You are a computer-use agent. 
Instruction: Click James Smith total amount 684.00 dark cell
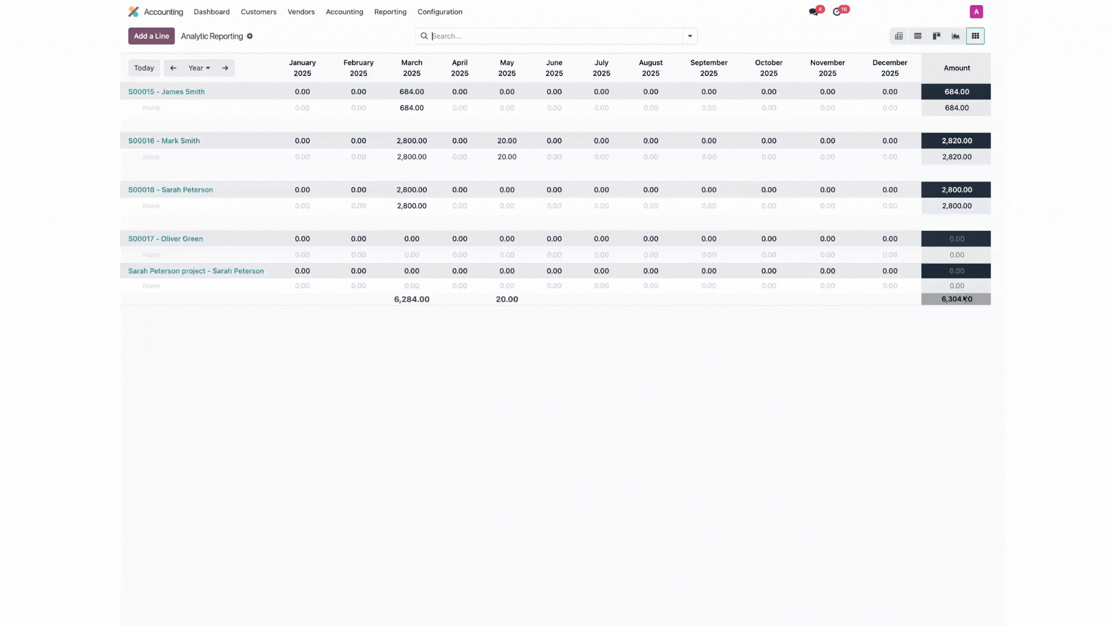click(956, 92)
